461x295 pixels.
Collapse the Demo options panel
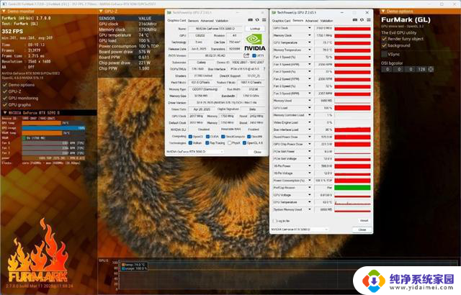[x=383, y=12]
